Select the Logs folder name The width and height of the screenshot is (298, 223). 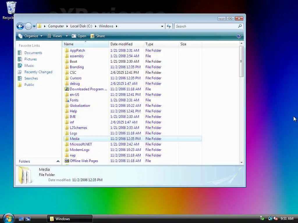(x=73, y=133)
